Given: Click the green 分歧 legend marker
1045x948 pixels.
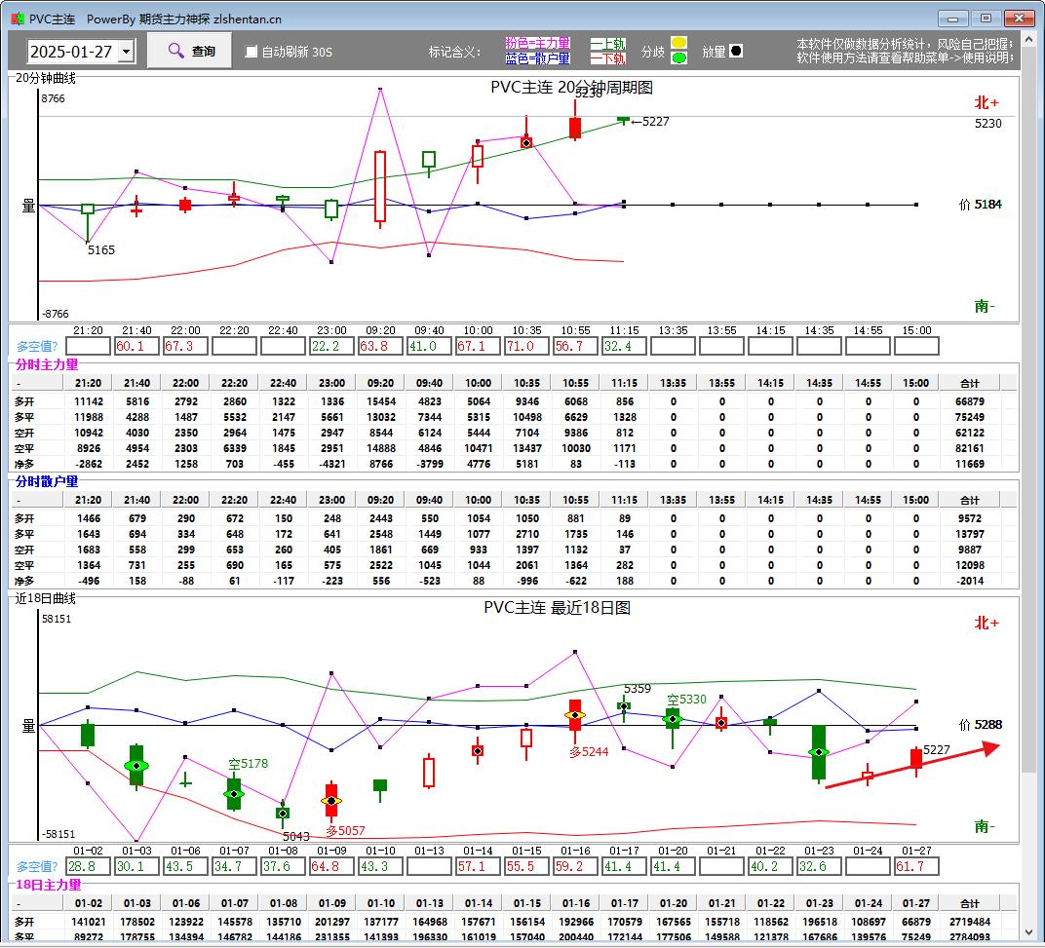Looking at the screenshot, I should tap(678, 58).
